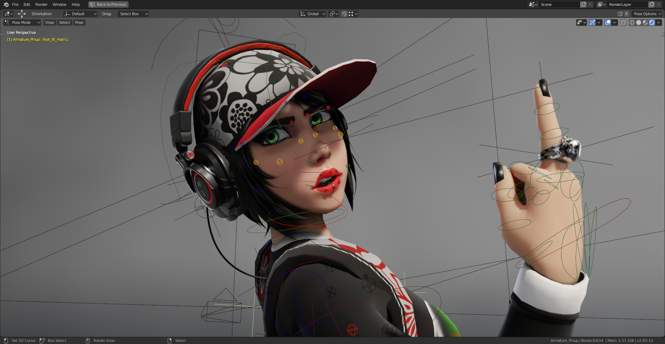Open the View menu in viewport header

click(x=50, y=22)
